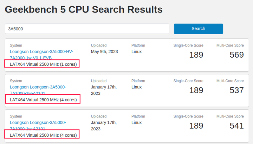Click the Geekbench 5 CPU Search Results heading
Image resolution: width=253 pixels, height=144 pixels.
coord(84,9)
